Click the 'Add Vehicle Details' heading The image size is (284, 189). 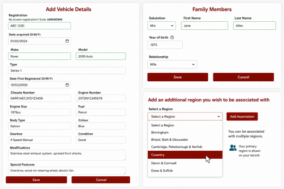tap(69, 9)
